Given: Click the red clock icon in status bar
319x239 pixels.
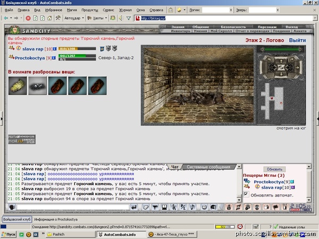Looking at the screenshot, I should coord(240,227).
